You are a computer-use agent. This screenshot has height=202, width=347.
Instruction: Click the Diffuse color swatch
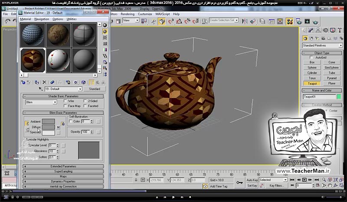click(x=49, y=127)
